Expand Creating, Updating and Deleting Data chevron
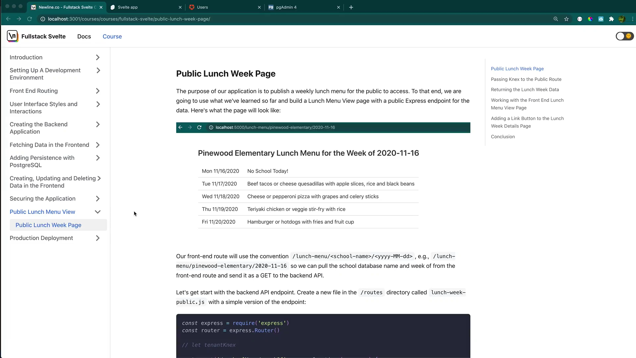The height and width of the screenshot is (358, 636). coord(99,178)
